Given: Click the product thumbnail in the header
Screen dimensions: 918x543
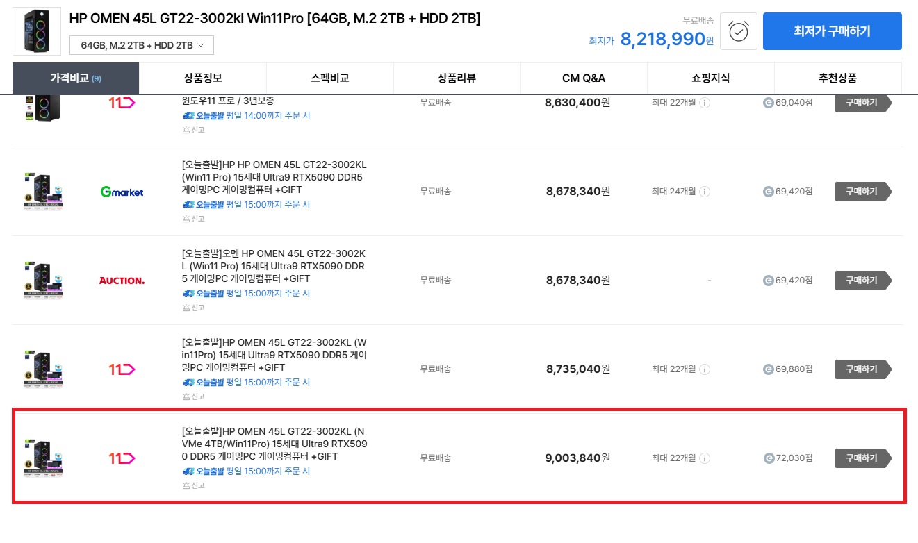Looking at the screenshot, I should tap(37, 31).
